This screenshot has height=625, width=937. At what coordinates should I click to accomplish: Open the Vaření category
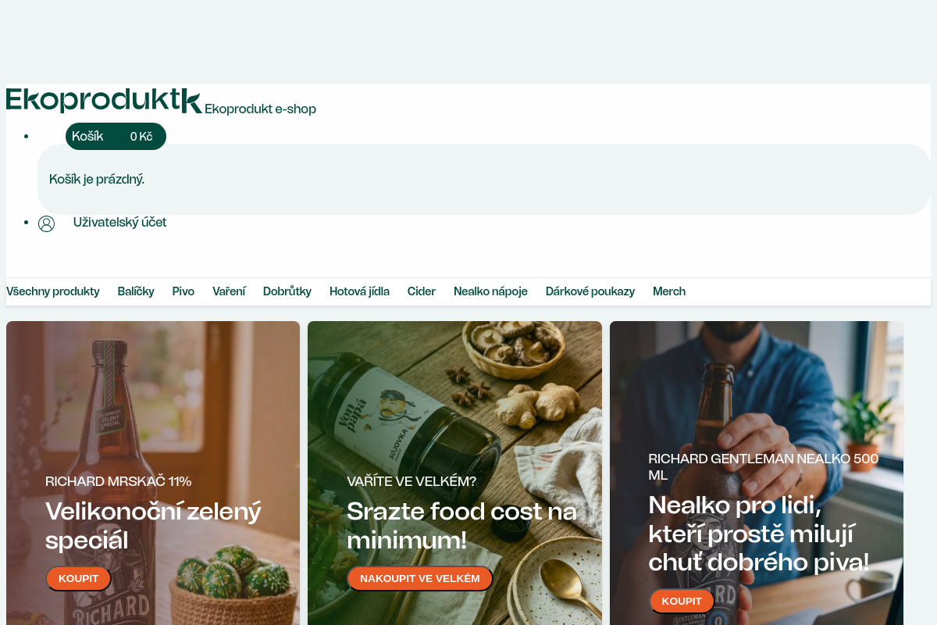229,291
